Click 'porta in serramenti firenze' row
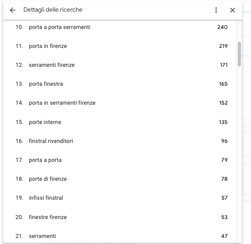The width and height of the screenshot is (251, 244). (x=121, y=103)
